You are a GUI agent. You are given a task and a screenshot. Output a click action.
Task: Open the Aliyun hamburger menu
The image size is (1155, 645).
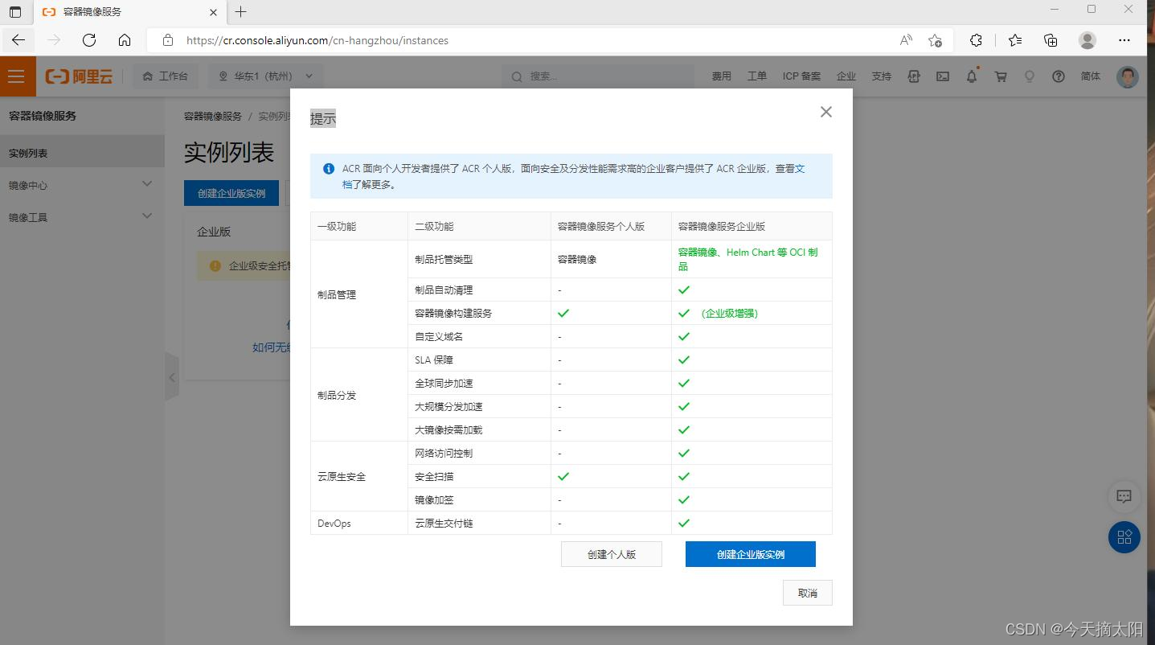tap(16, 76)
